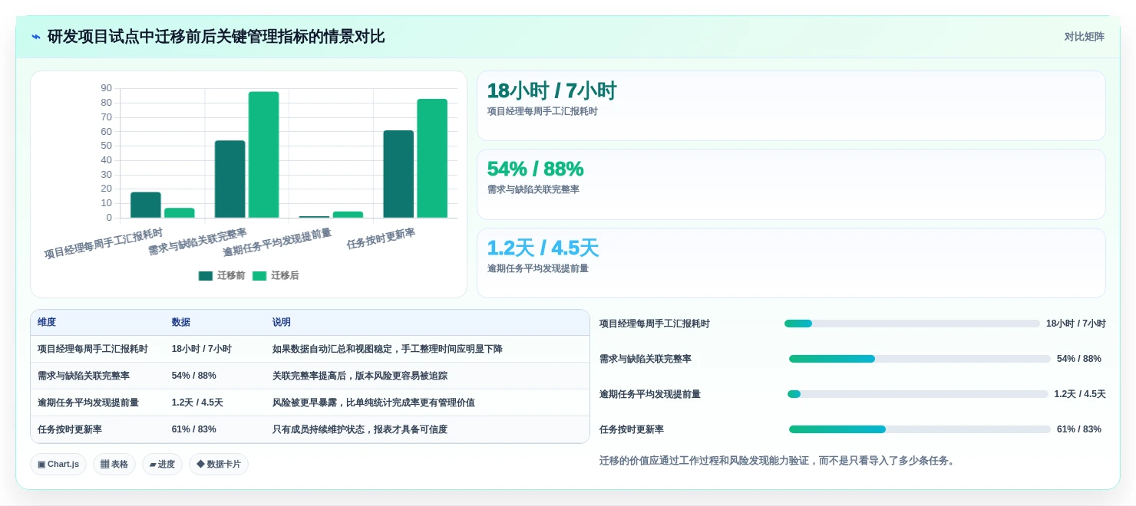Click the chart y-axis label 90
The width and height of the screenshot is (1136, 506).
point(106,88)
